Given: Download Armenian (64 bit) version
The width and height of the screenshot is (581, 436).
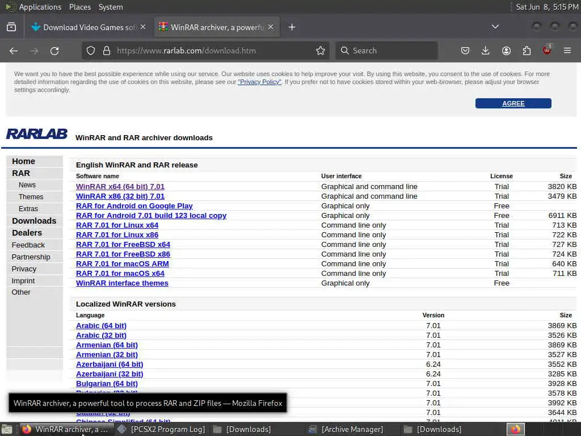Looking at the screenshot, I should [107, 345].
